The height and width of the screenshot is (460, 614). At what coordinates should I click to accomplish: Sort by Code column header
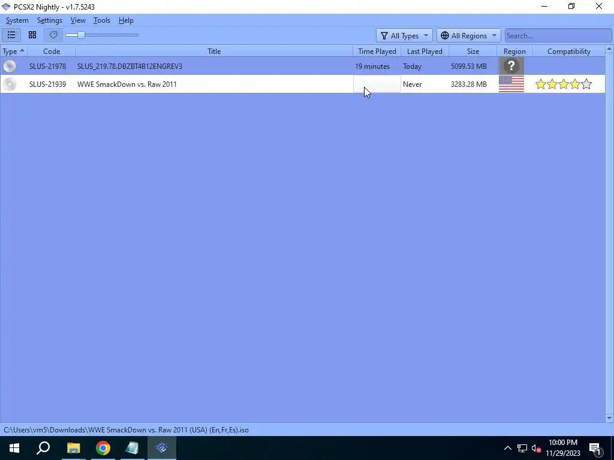52,52
